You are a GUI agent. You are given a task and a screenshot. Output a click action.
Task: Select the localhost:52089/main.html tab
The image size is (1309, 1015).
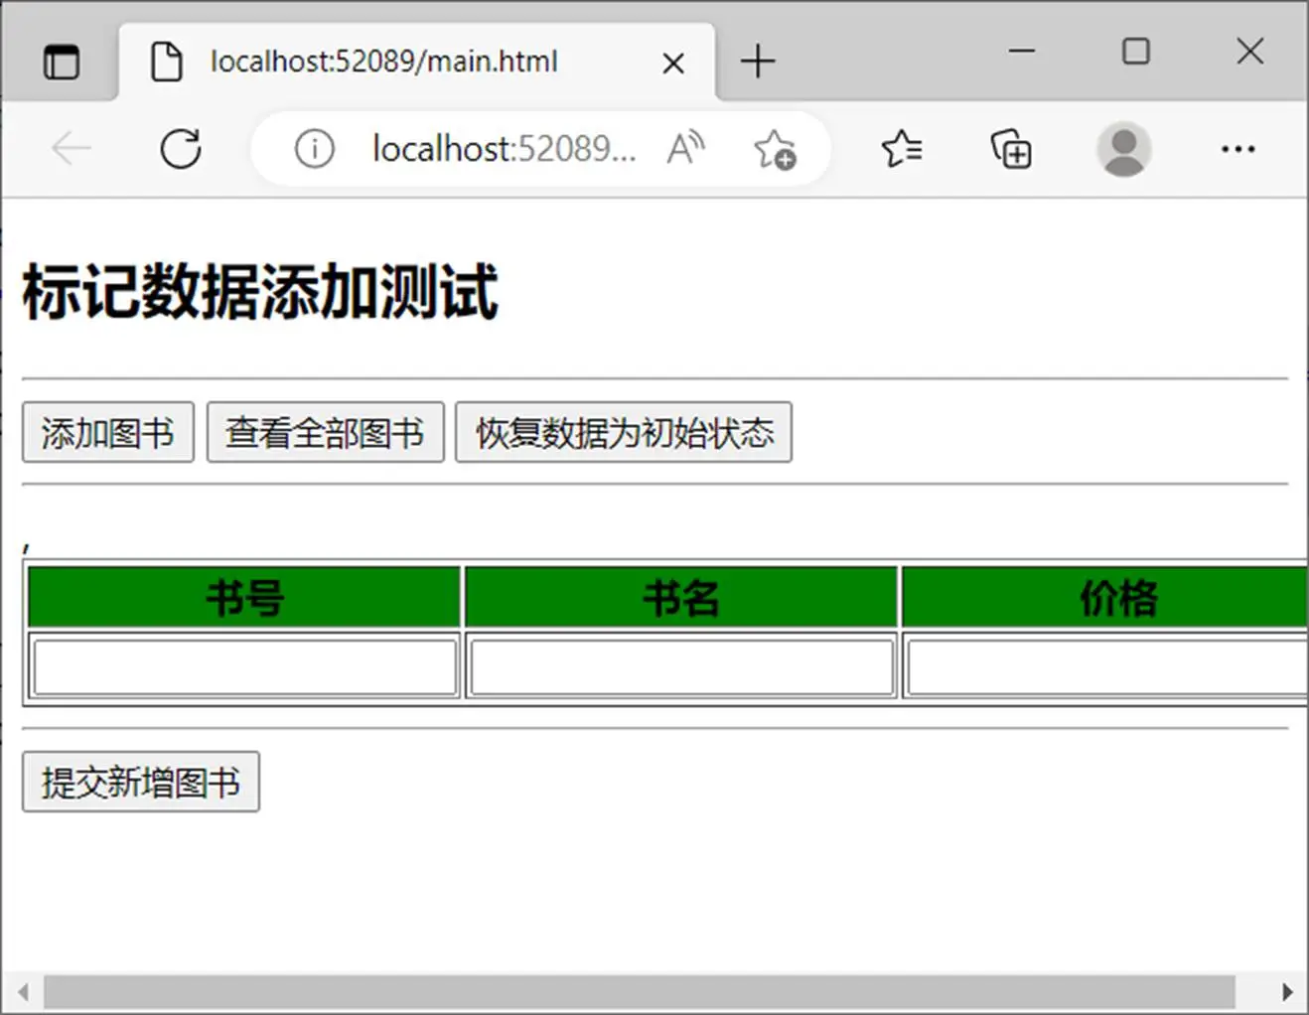(x=417, y=62)
